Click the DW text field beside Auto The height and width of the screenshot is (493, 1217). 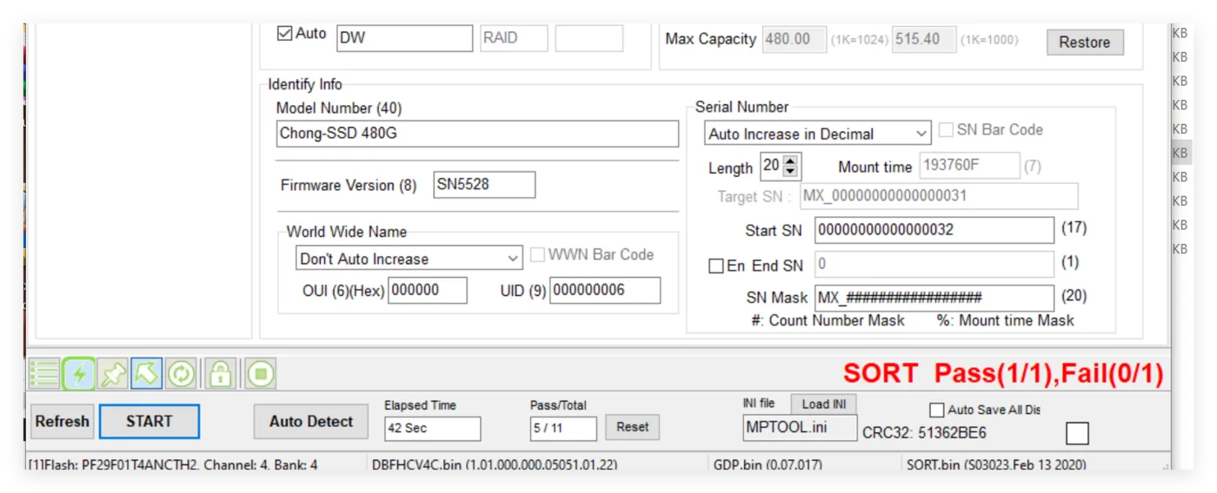[404, 38]
